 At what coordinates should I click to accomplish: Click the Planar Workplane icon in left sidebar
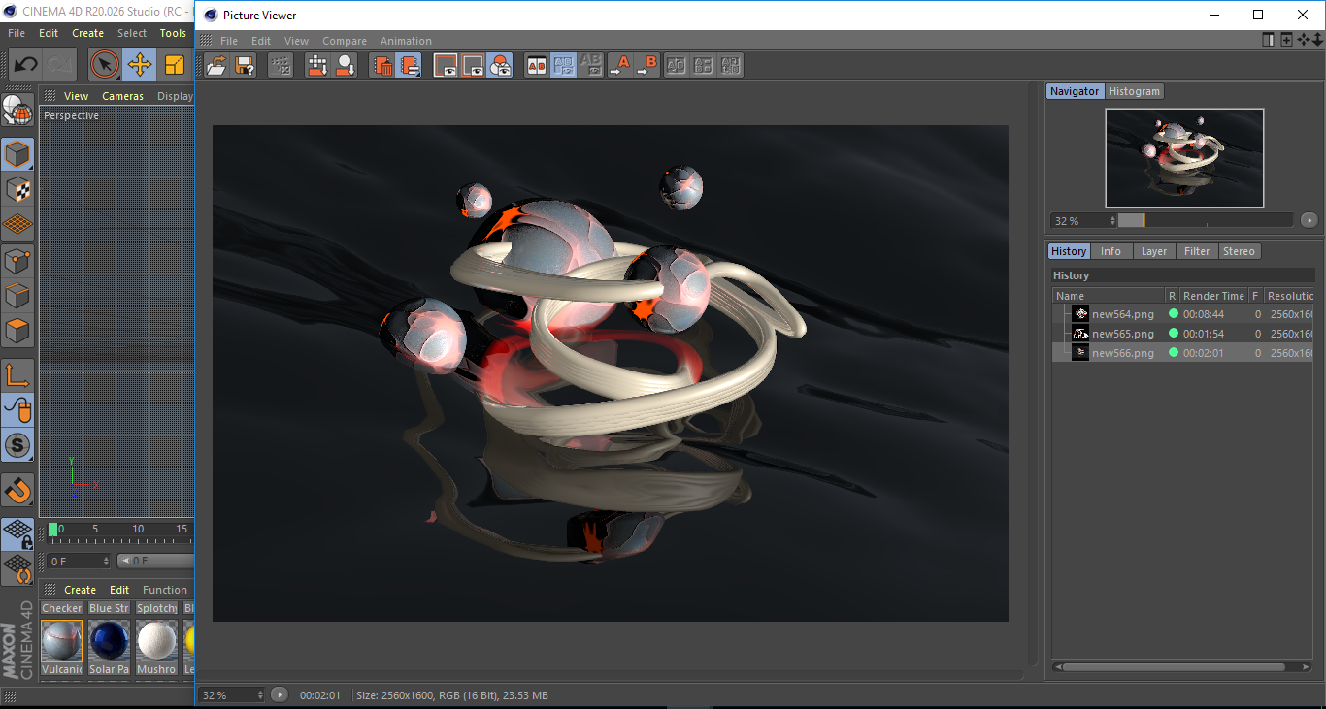17,567
